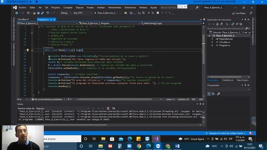Click the alphabetical sort icon in Propiedades
The image size is (267, 150).
click(x=213, y=94)
